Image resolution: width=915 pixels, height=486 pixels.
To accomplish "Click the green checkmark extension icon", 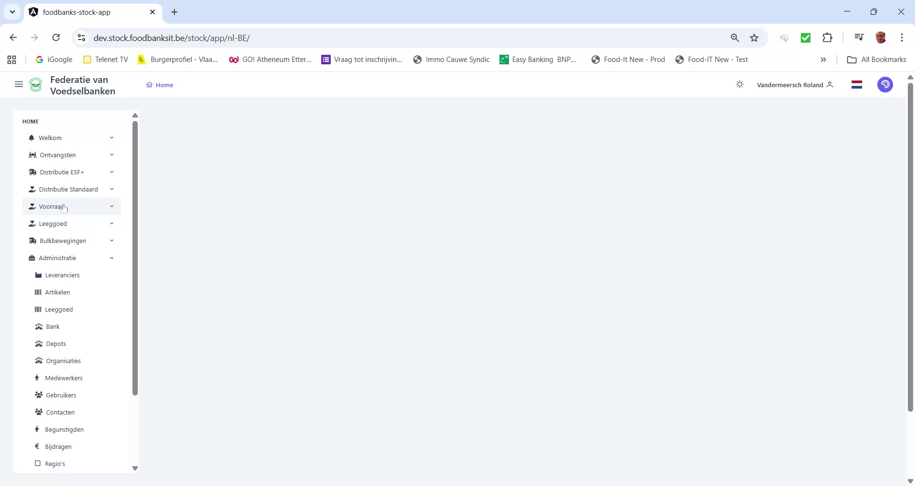I will (x=806, y=37).
